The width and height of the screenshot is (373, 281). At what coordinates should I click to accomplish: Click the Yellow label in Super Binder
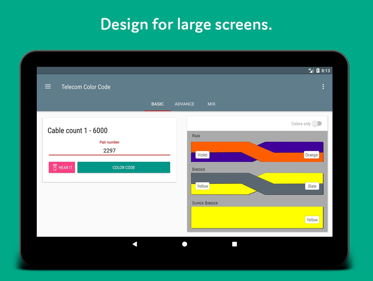[x=312, y=220]
